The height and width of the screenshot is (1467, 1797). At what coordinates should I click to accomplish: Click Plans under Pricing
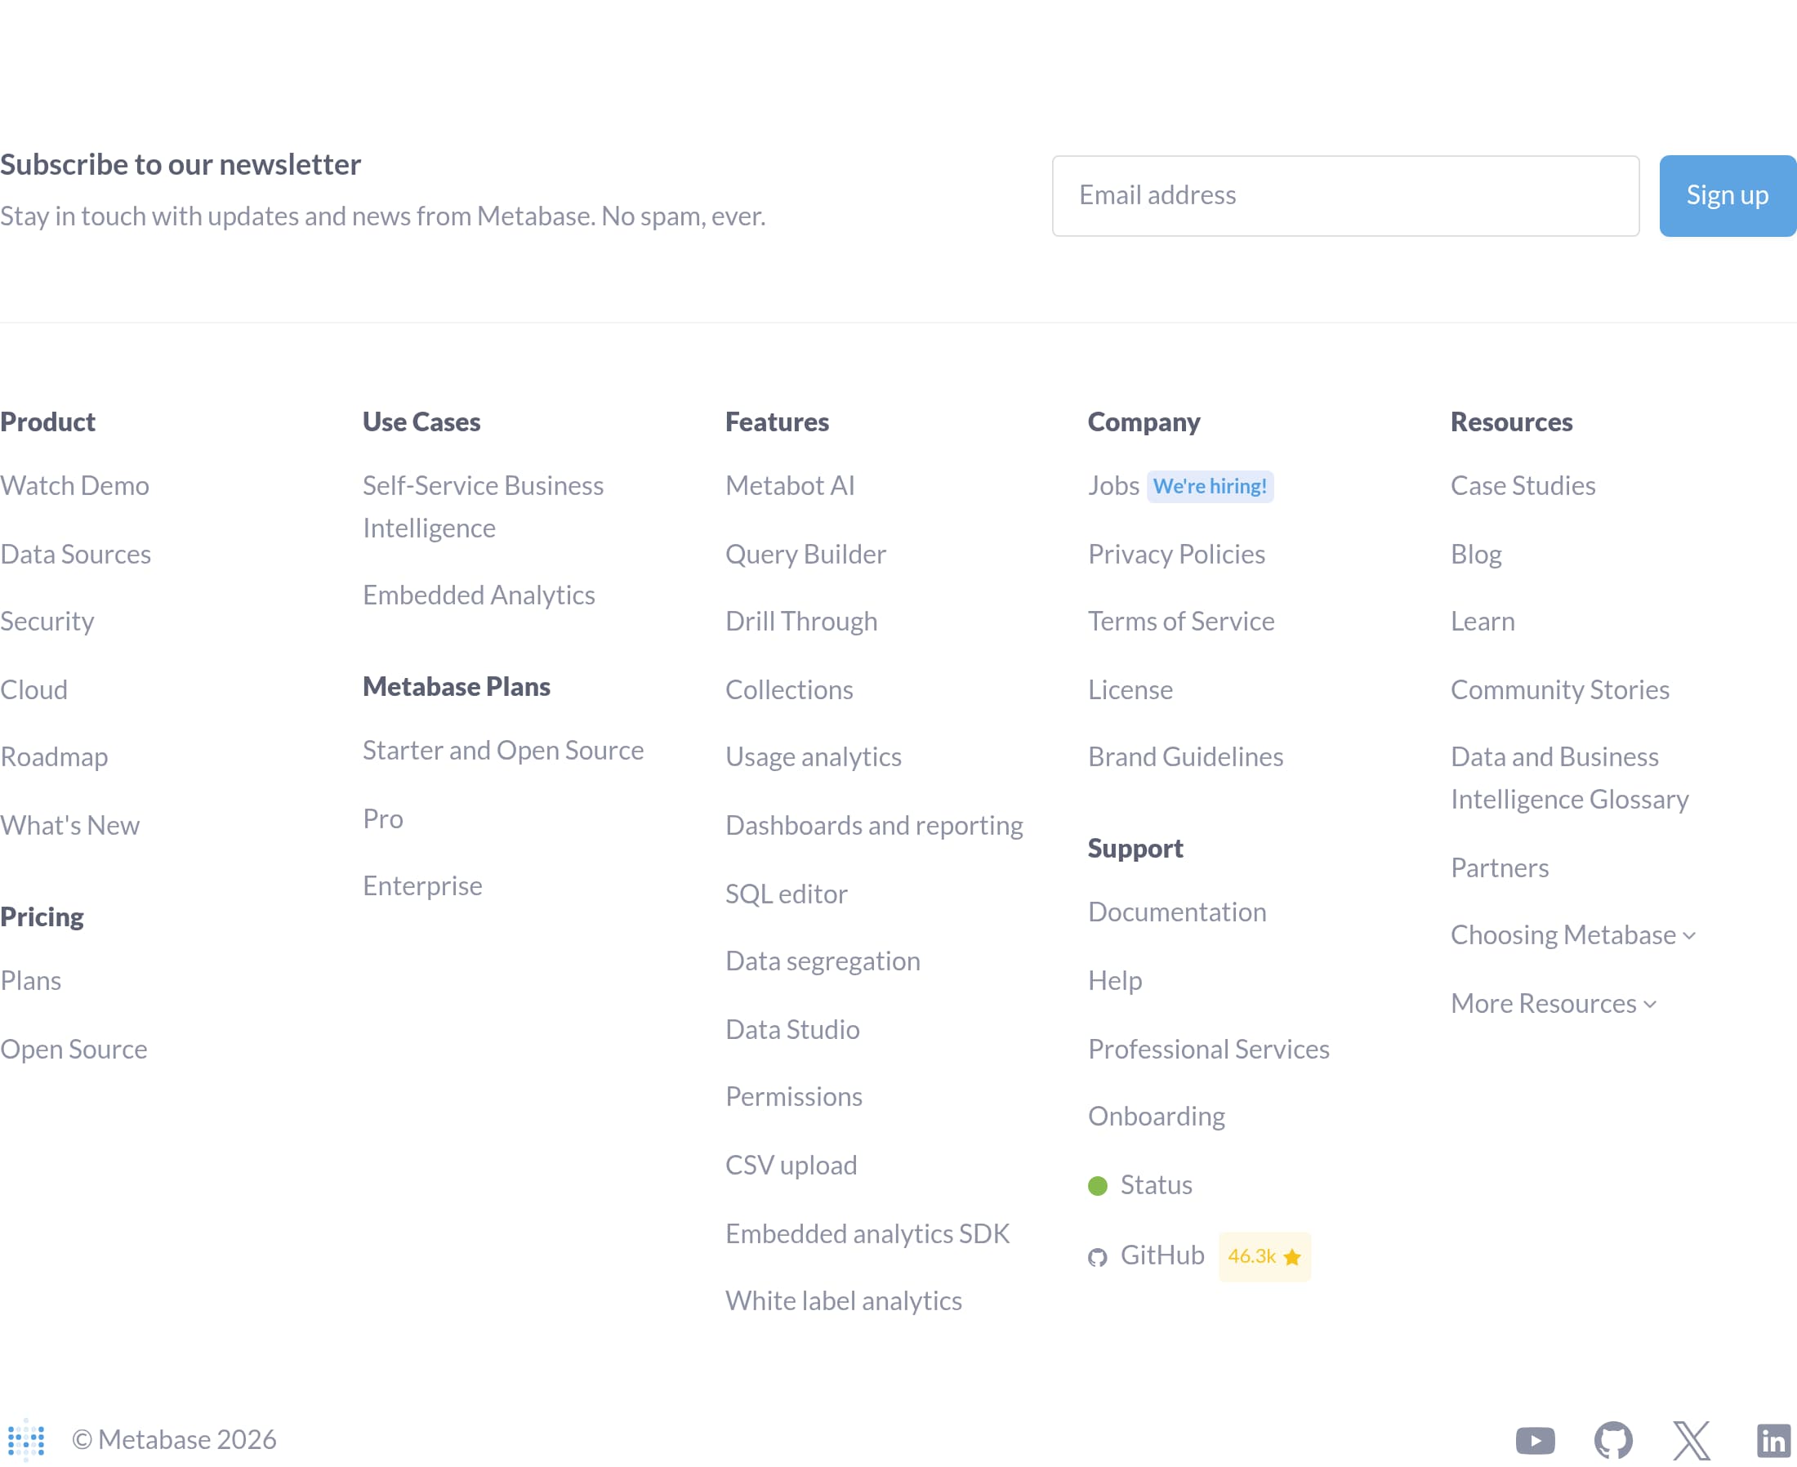[x=31, y=980]
